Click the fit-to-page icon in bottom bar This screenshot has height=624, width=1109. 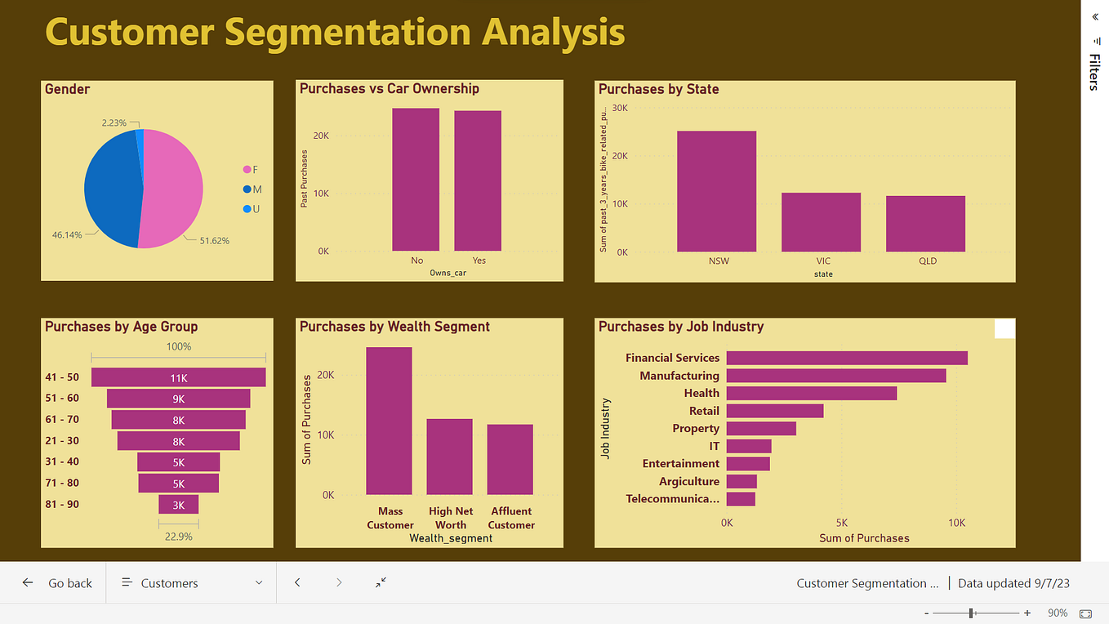[x=379, y=582]
